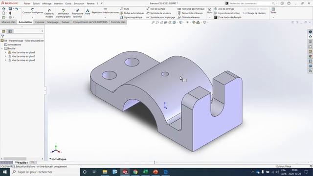Run the Vérificateur d'orthographe
This screenshot has height=176, width=313.
63,13
